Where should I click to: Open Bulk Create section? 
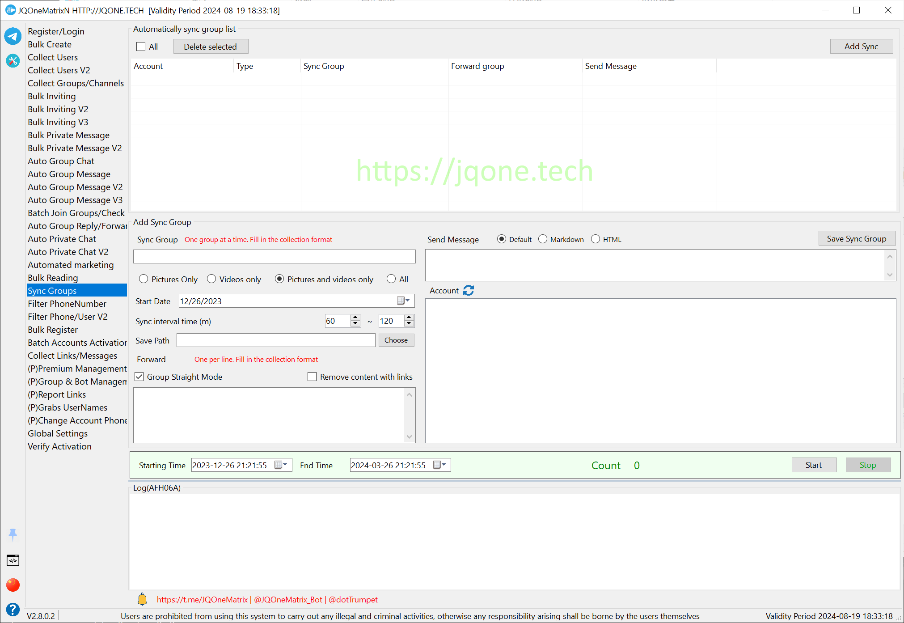tap(50, 44)
